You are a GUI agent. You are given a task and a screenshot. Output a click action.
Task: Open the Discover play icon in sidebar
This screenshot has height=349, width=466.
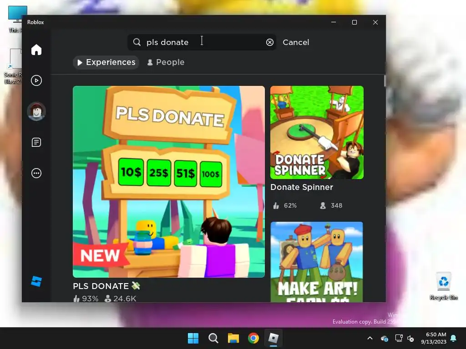pyautogui.click(x=36, y=80)
